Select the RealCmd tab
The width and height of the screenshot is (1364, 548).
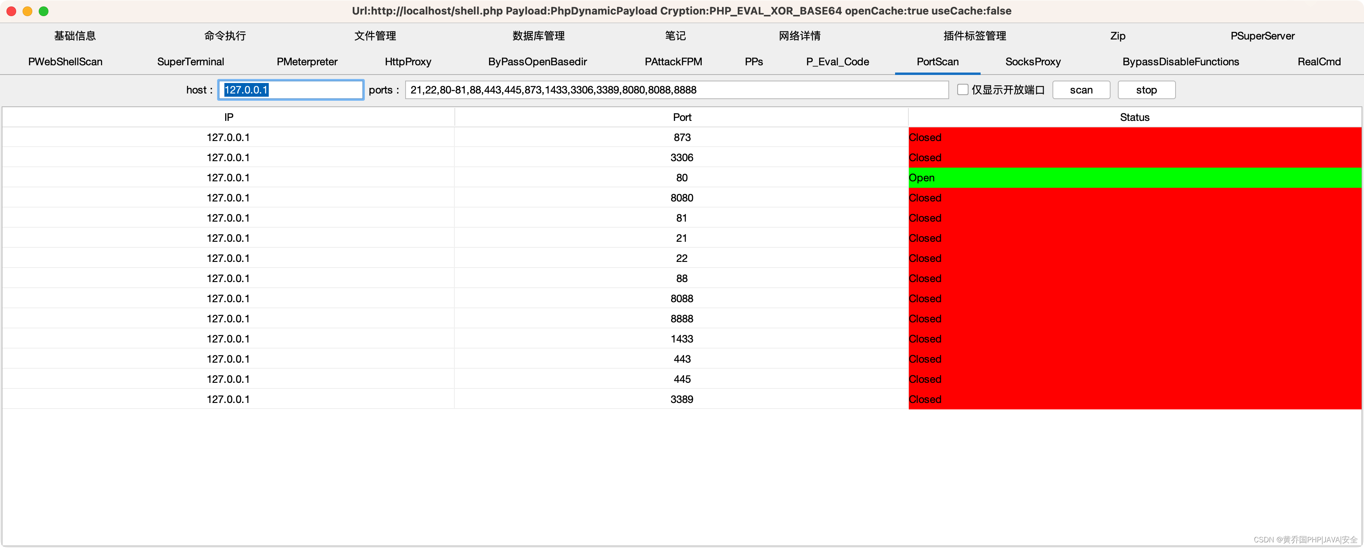click(1318, 62)
